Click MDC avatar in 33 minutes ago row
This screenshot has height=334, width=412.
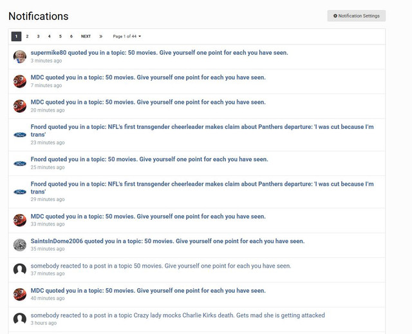(x=20, y=221)
